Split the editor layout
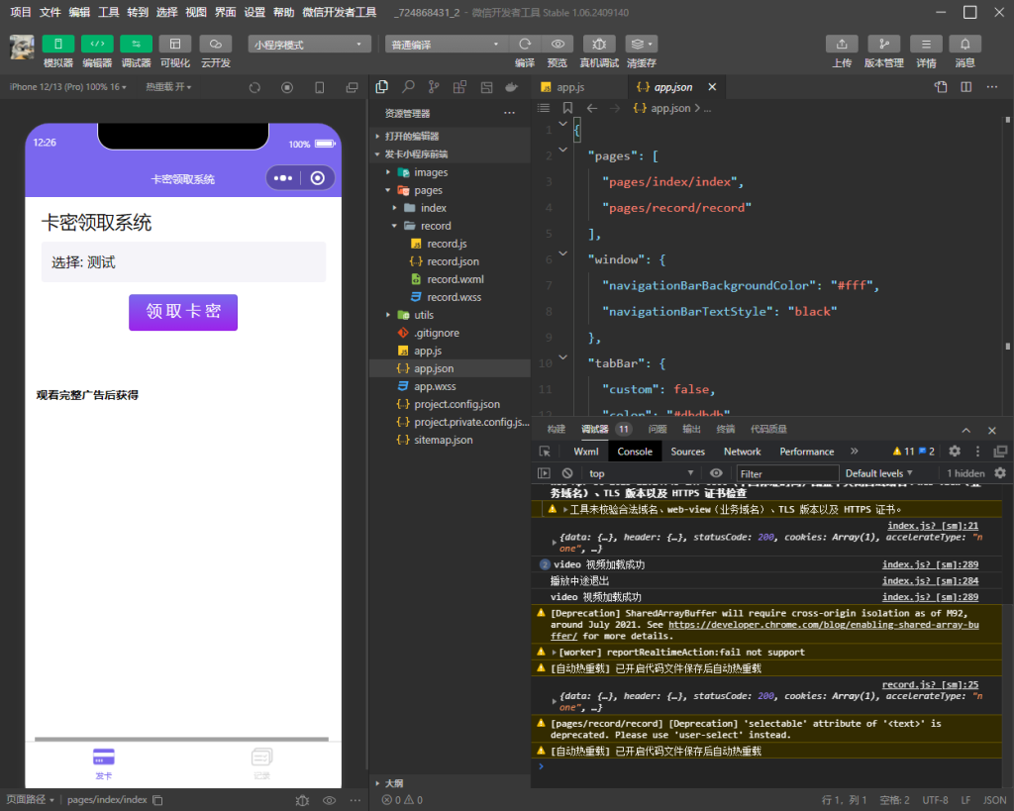The image size is (1014, 811). coord(966,87)
